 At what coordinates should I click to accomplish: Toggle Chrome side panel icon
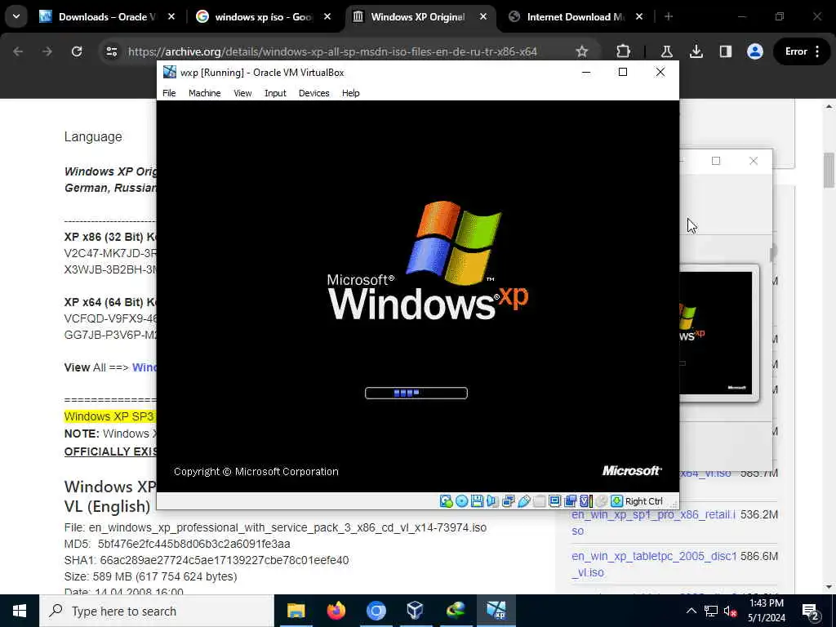[x=725, y=51]
